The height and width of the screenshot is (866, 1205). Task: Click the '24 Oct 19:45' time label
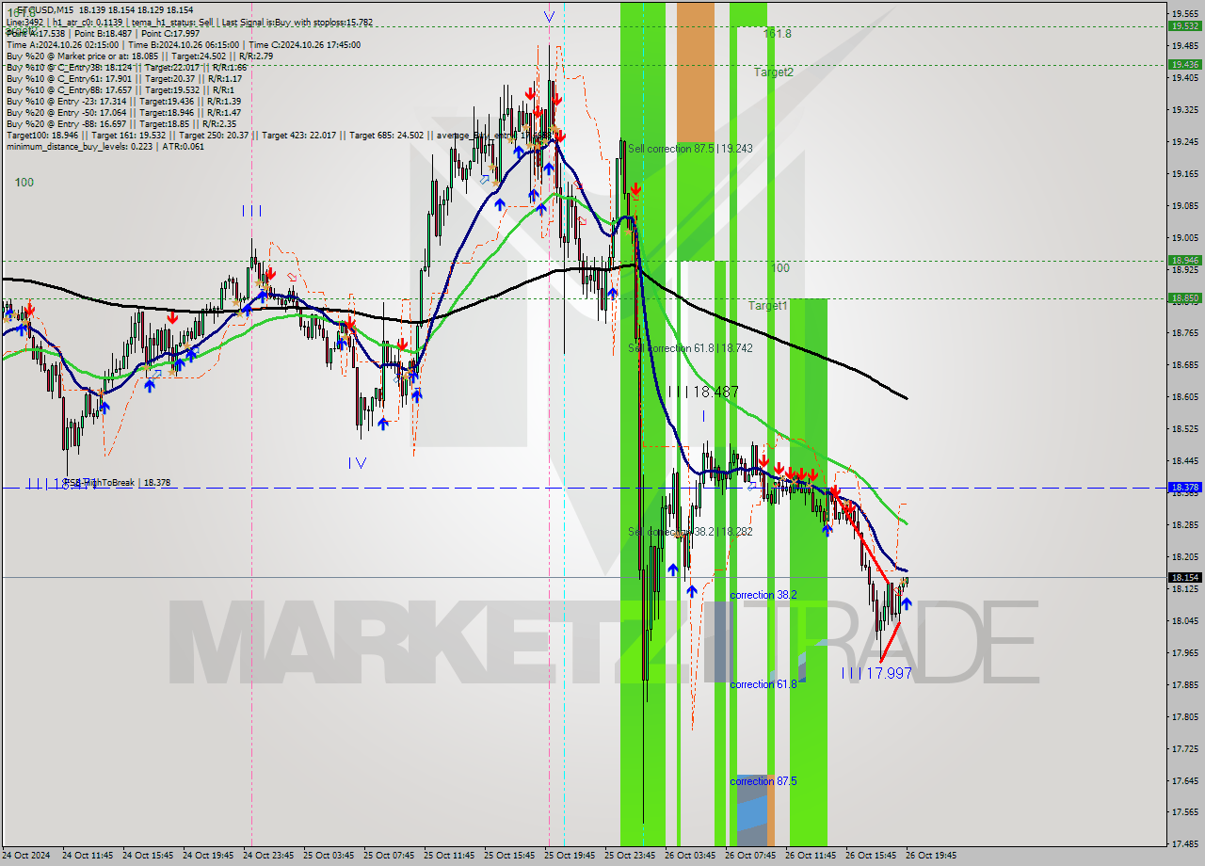coord(208,856)
